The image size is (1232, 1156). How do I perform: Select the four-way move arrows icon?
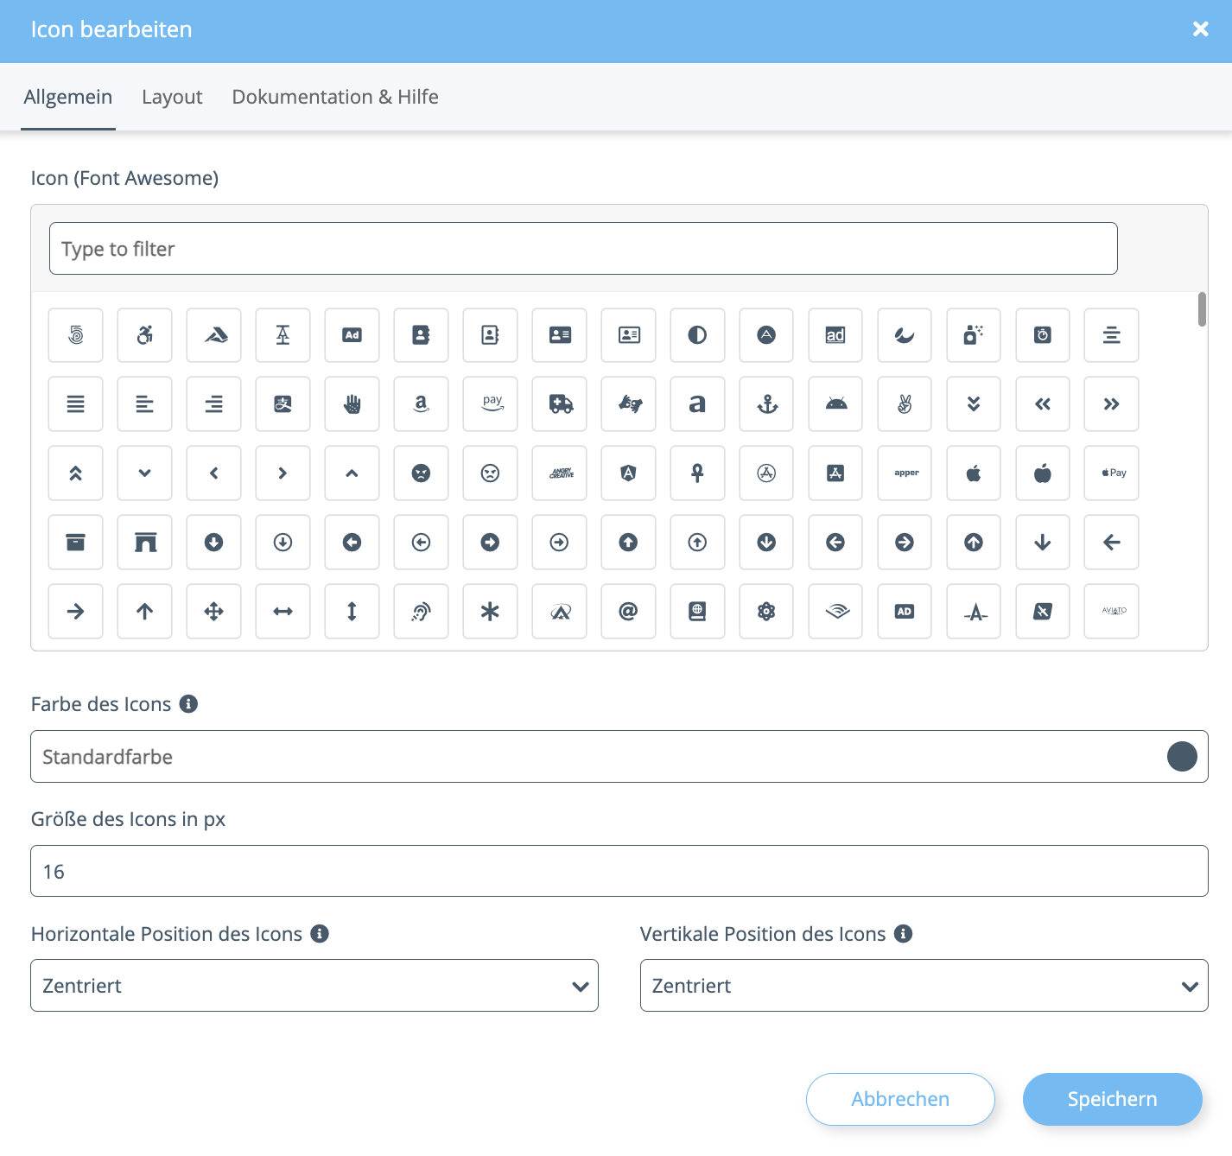click(x=214, y=612)
